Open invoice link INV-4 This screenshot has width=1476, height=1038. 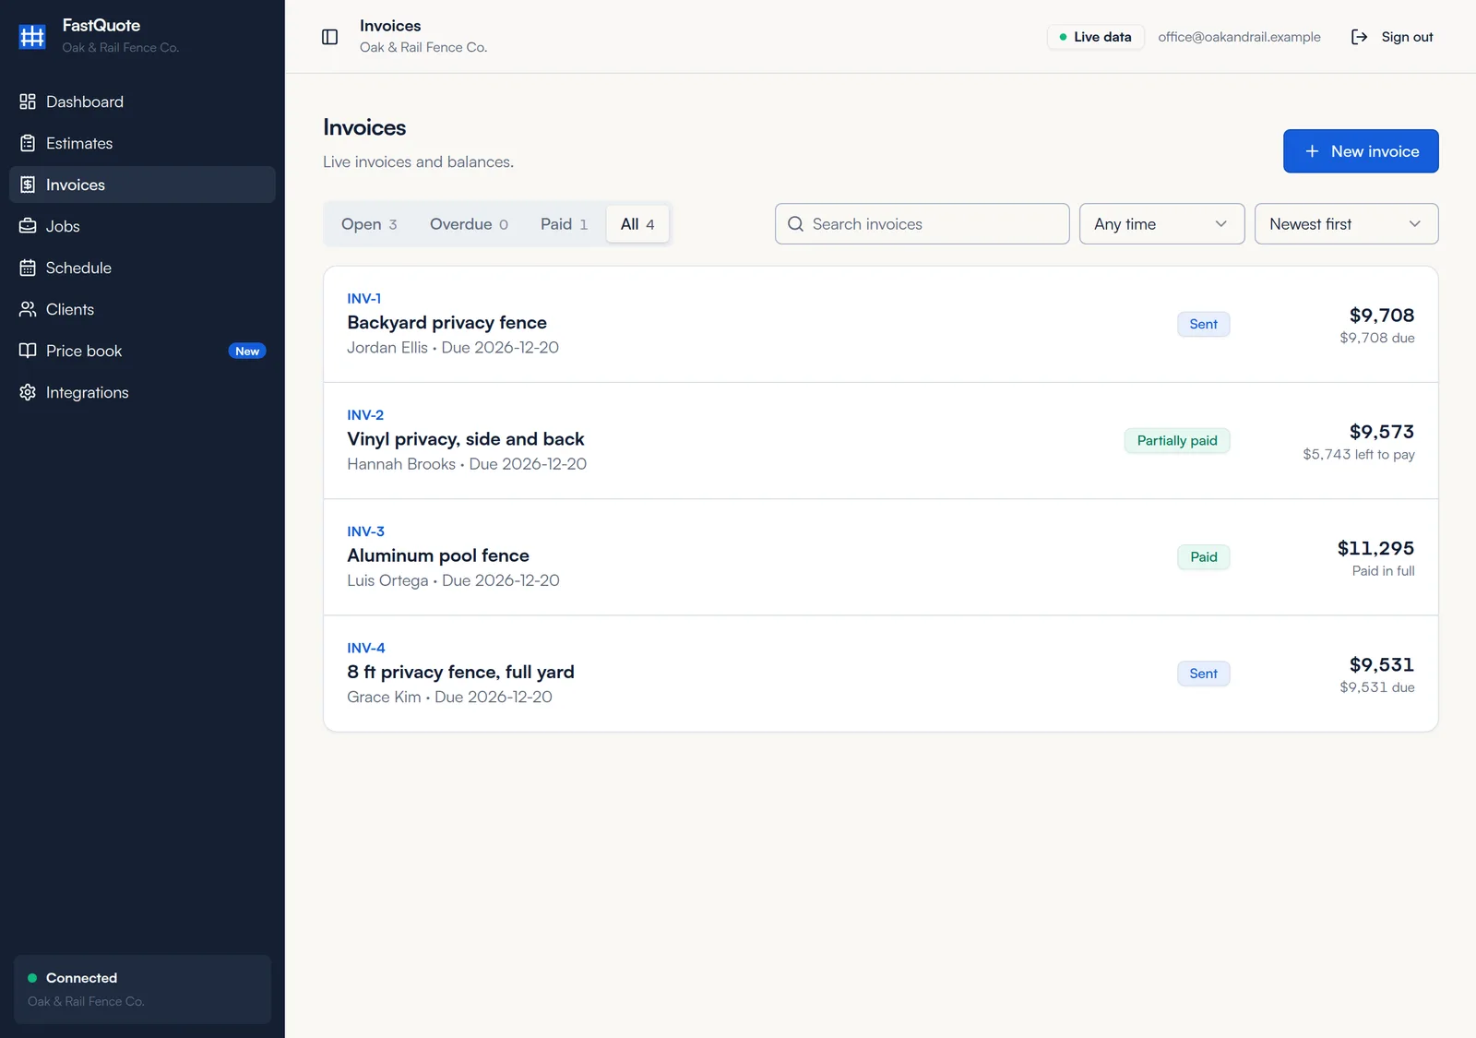[366, 648]
